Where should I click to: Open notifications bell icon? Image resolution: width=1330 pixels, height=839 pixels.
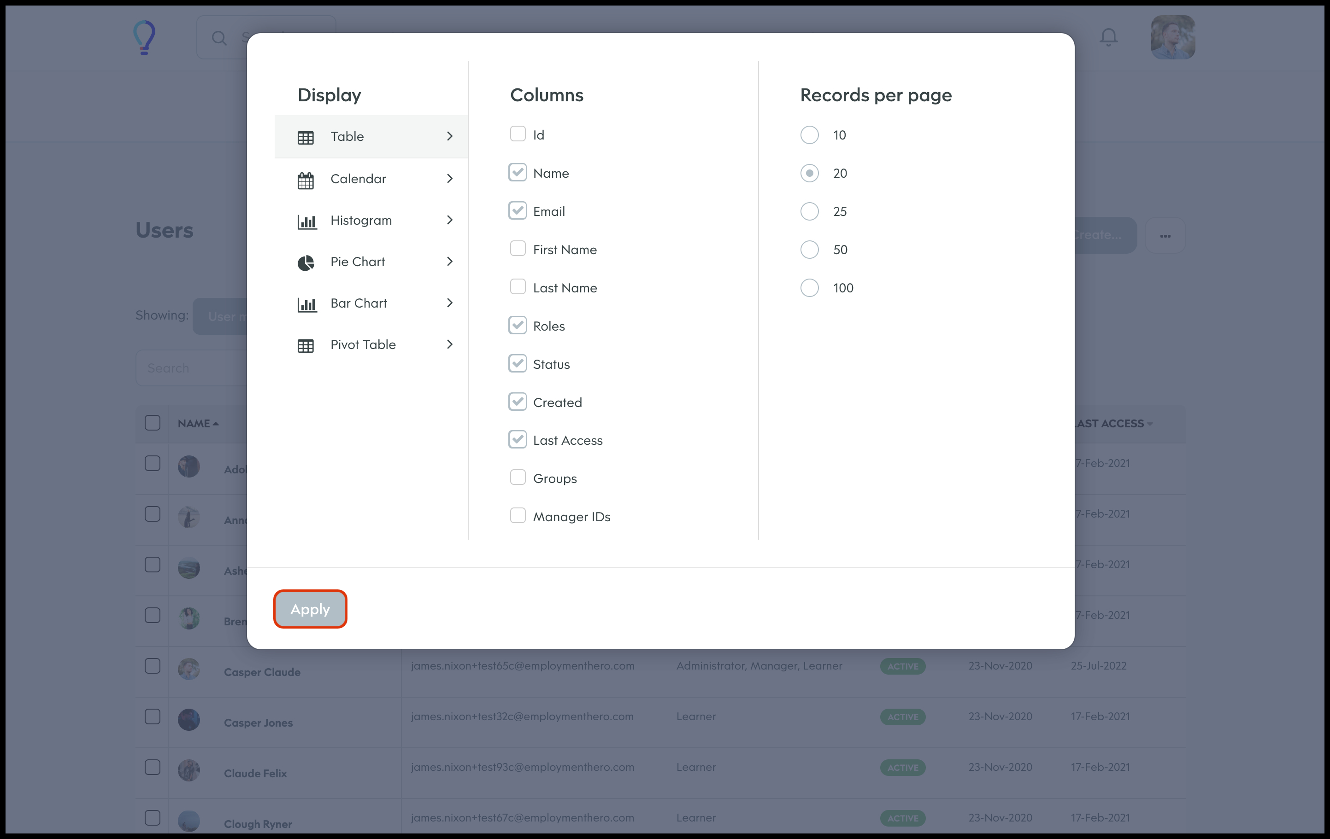click(x=1108, y=37)
